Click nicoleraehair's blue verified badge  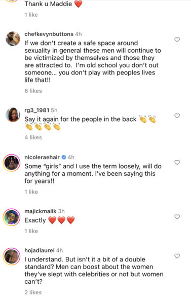pyautogui.click(x=64, y=157)
